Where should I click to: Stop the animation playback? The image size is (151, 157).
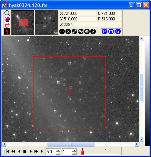coord(25,151)
